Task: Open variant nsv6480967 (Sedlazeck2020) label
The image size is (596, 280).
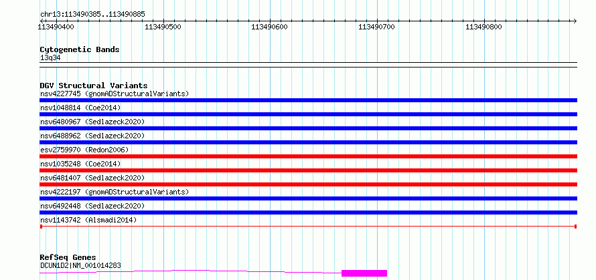Action: click(92, 122)
